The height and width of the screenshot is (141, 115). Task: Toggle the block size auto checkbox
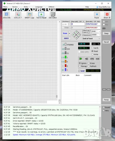click(x=89, y=33)
